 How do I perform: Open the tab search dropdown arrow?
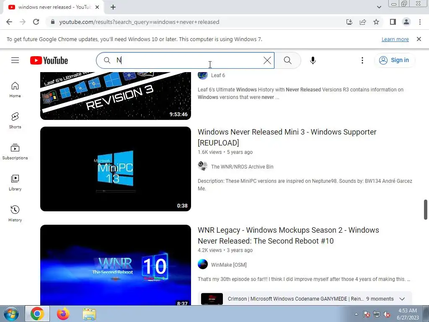tap(379, 7)
